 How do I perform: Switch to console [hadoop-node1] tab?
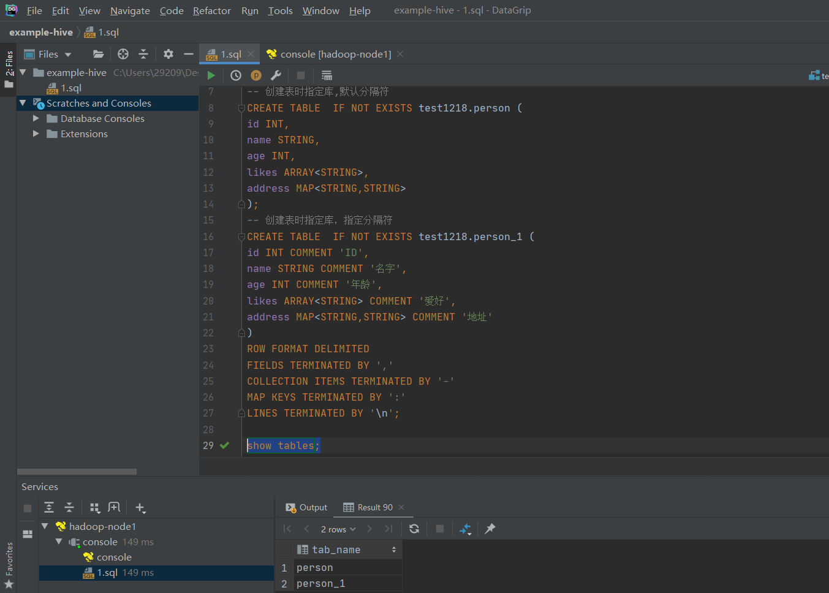pos(335,54)
